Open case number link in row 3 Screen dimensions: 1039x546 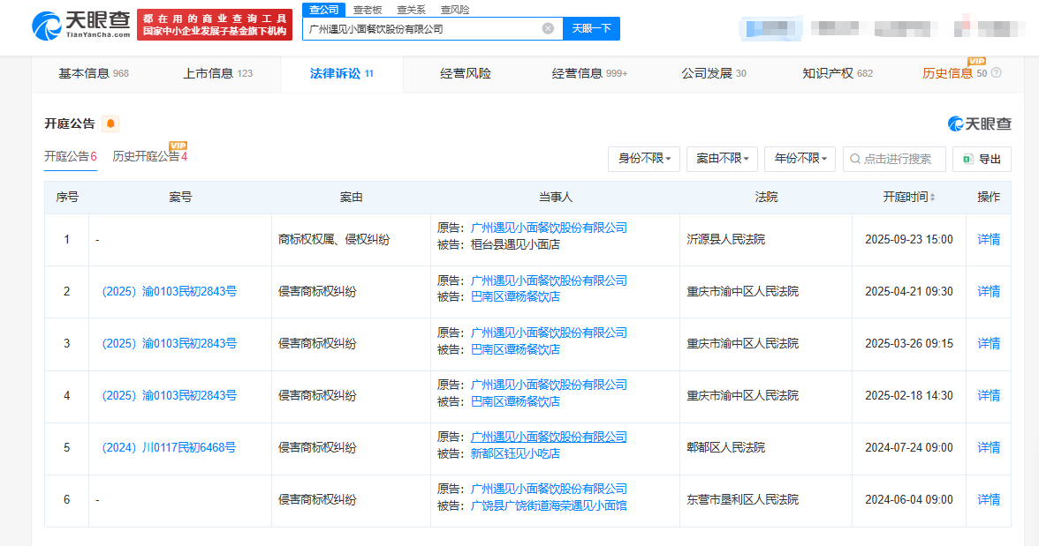tap(169, 343)
